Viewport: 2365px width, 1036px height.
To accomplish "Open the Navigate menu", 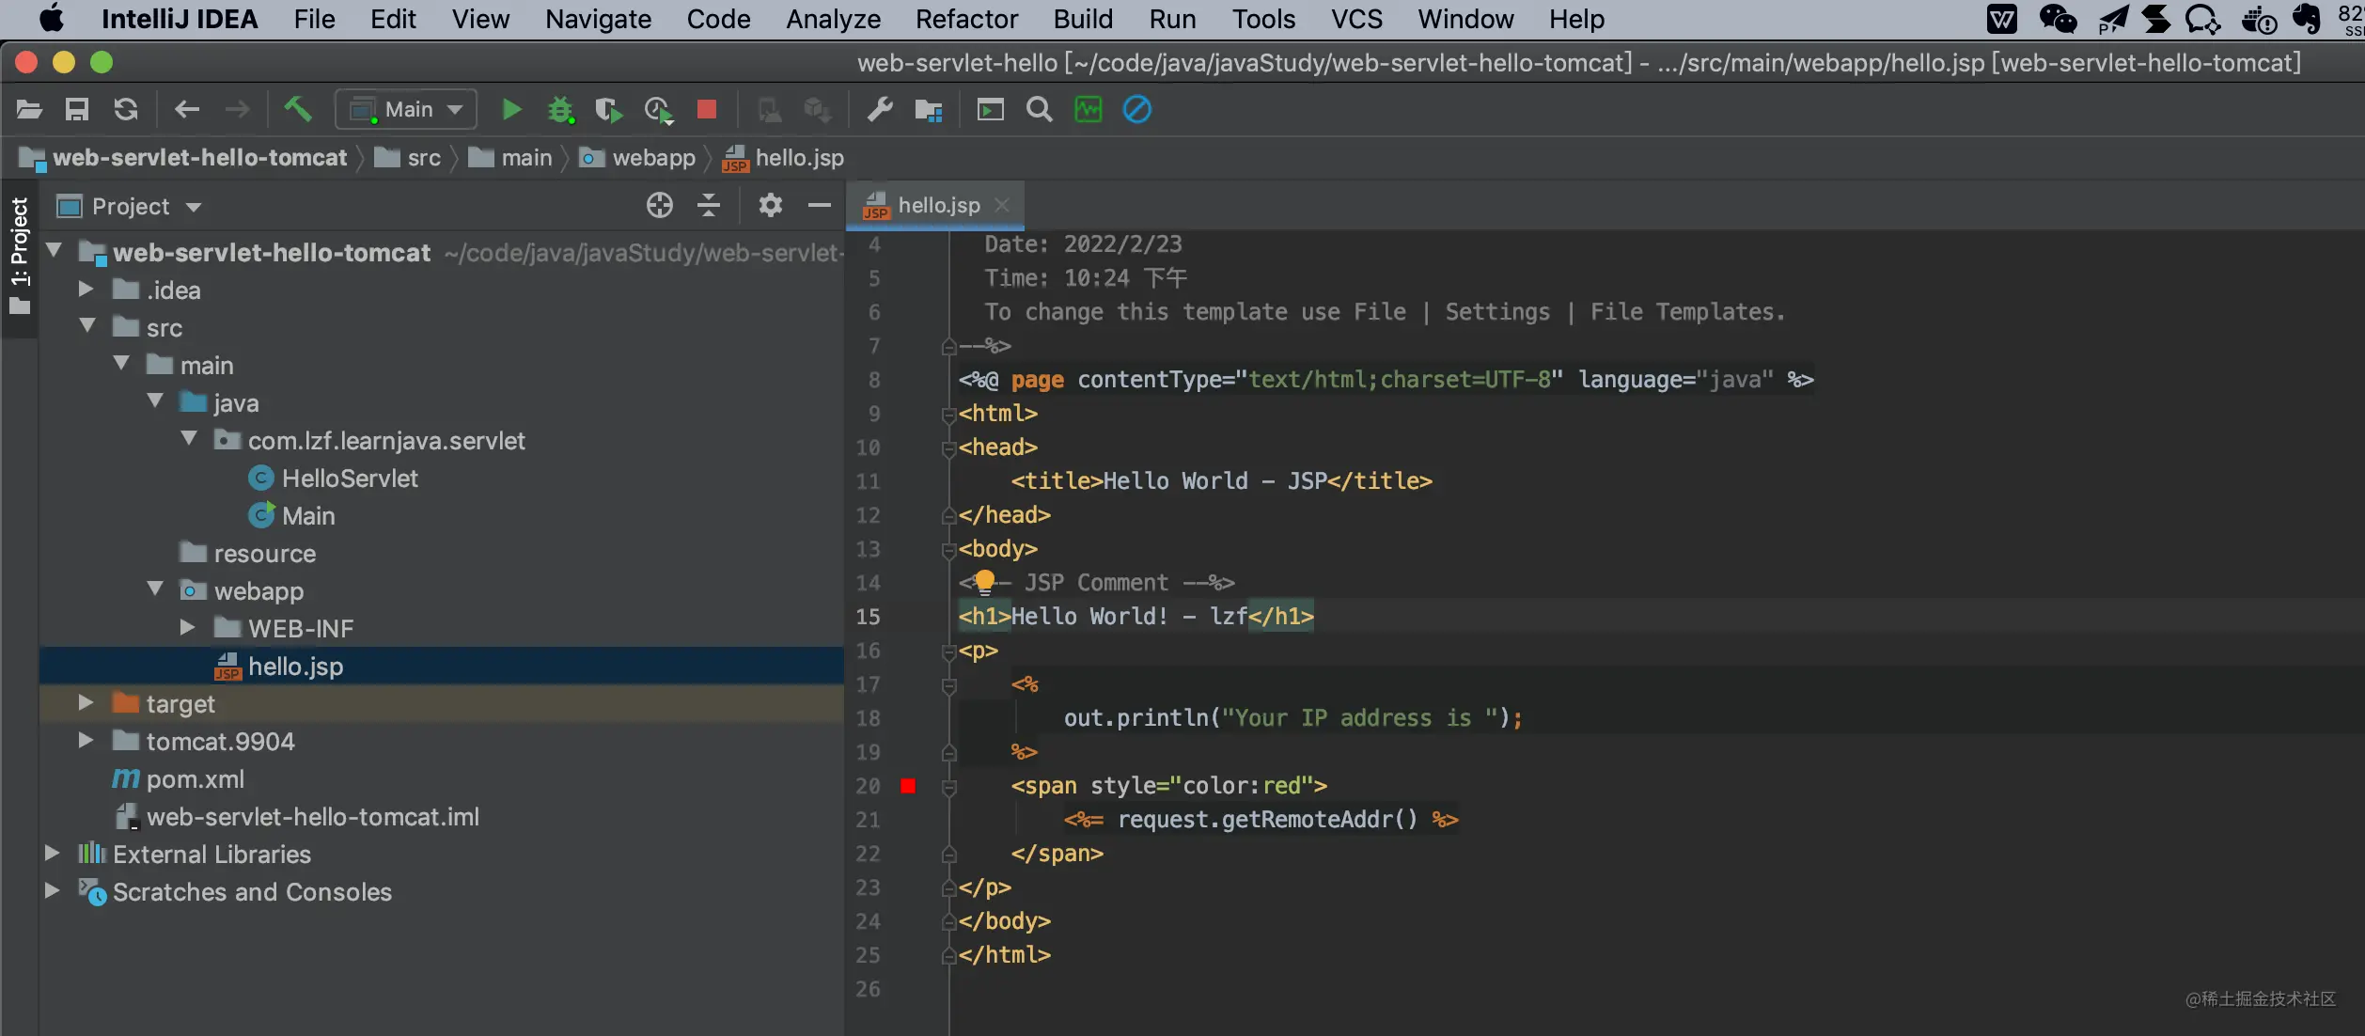I will pos(598,19).
